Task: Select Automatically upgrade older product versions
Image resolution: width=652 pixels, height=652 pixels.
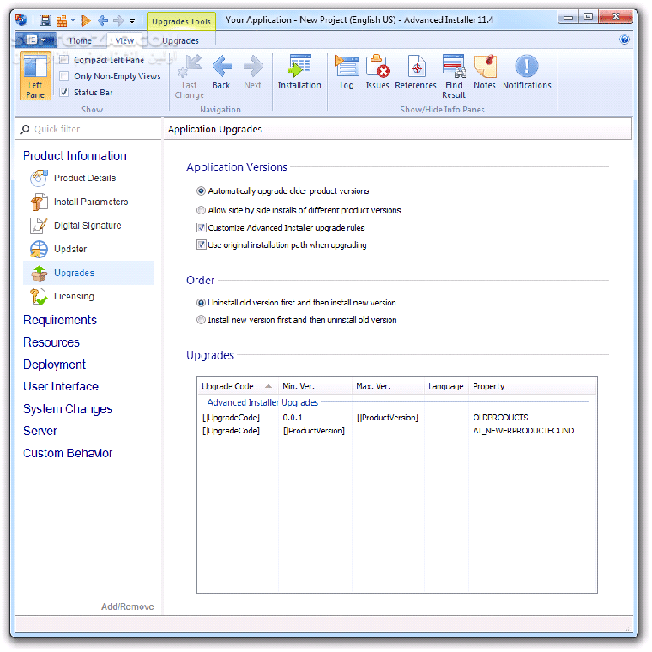Action: coord(201,190)
